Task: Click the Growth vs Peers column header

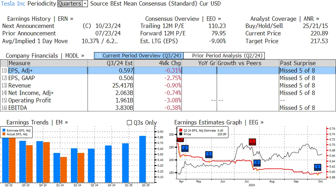Action: (x=248, y=63)
